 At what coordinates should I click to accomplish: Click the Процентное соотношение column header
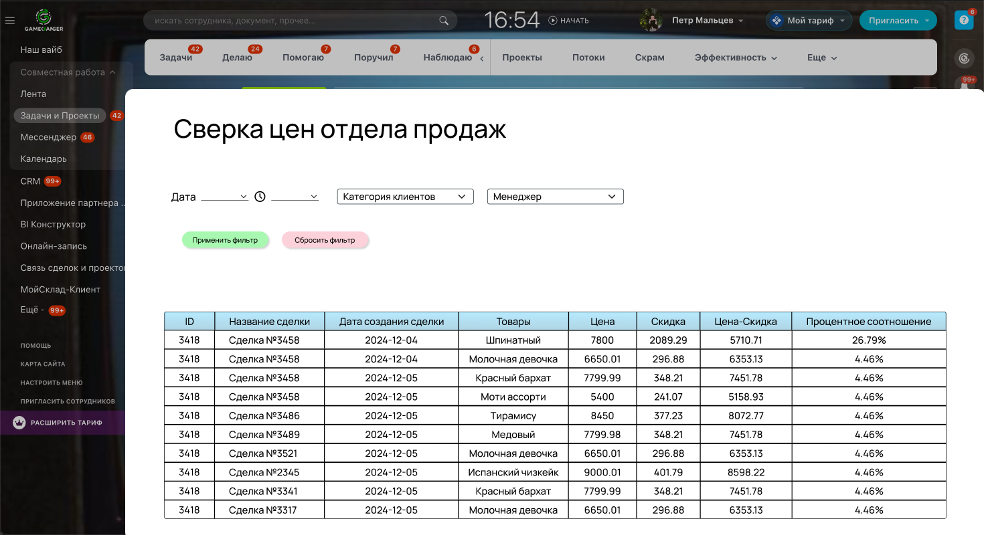pos(869,321)
